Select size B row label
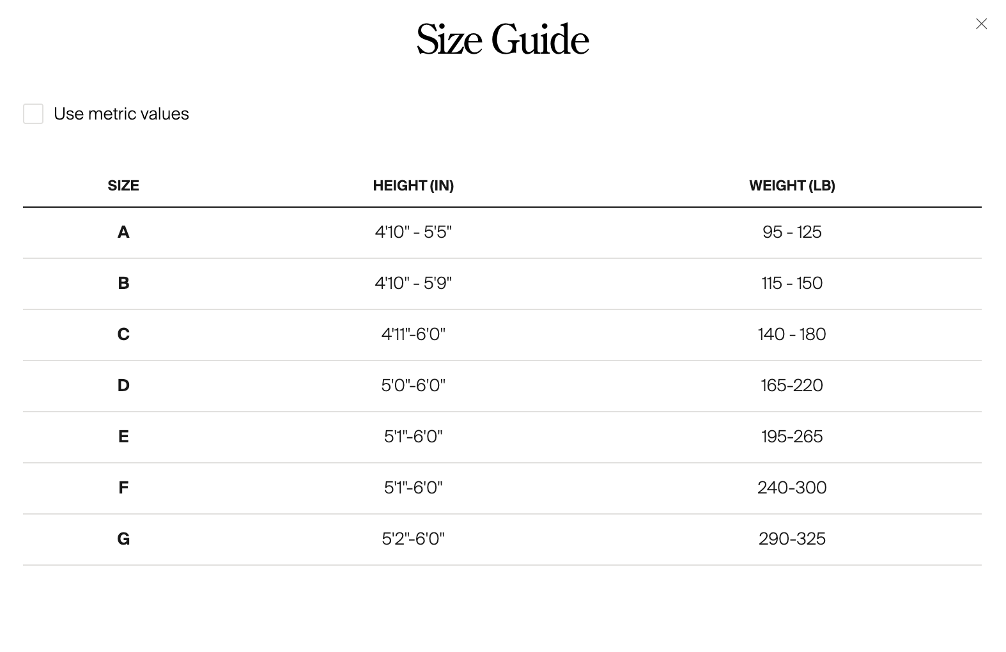The width and height of the screenshot is (1006, 652). (x=123, y=283)
